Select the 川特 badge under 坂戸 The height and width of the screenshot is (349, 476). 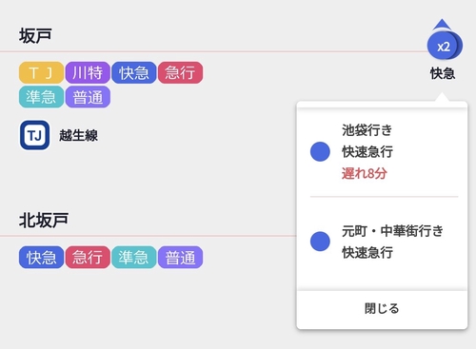click(x=88, y=72)
